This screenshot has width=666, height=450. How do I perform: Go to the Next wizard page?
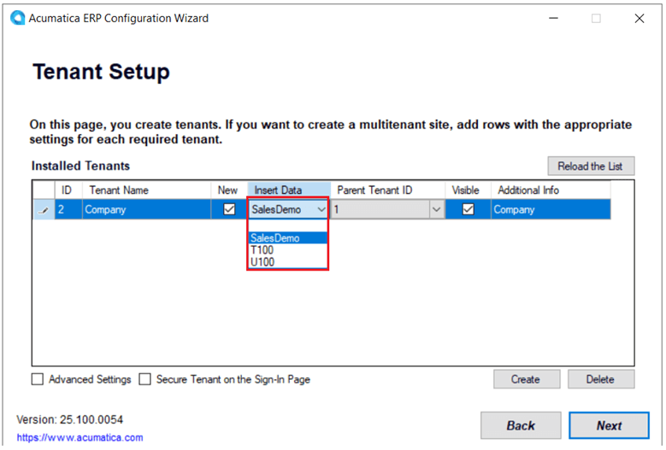609,425
